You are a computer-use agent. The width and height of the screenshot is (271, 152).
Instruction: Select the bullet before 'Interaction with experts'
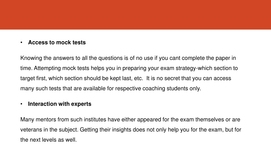coord(21,104)
